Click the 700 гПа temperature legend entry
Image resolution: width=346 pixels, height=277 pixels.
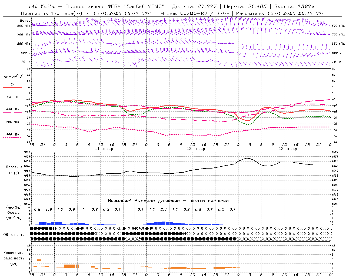(13, 122)
